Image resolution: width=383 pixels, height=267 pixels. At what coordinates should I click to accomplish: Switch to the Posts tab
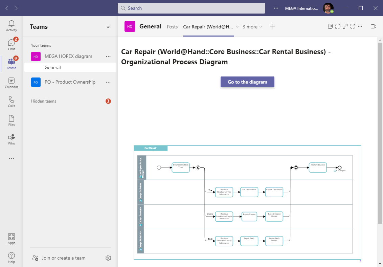point(172,27)
